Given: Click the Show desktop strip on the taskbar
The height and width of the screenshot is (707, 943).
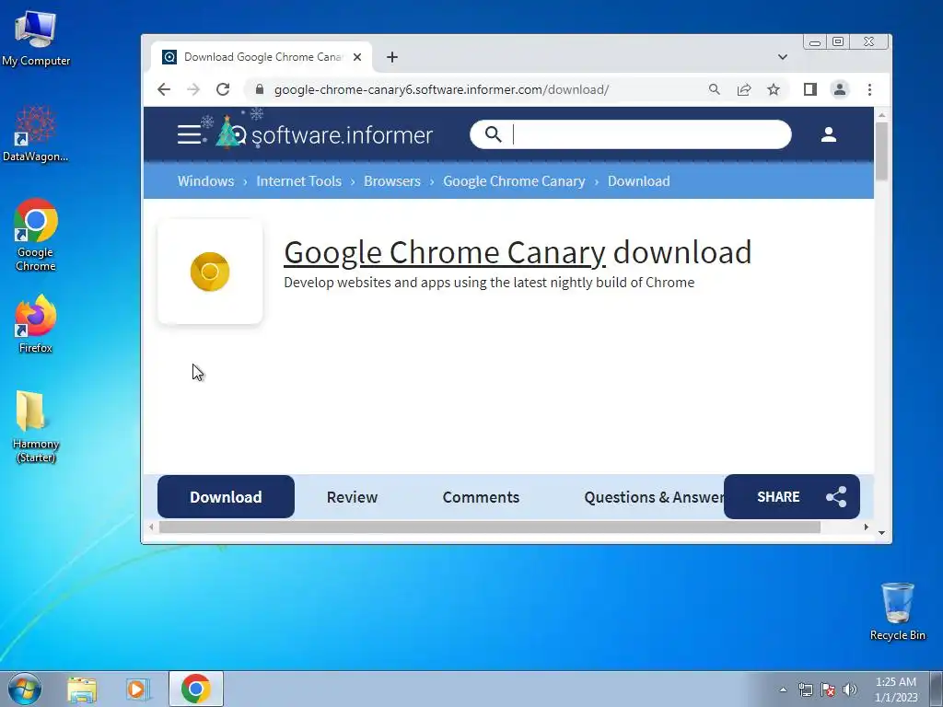Looking at the screenshot, I should coord(937,689).
